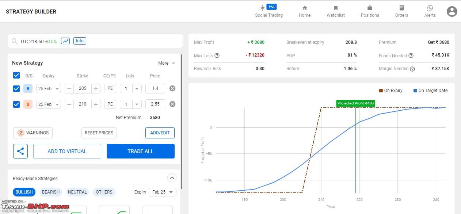Open Social Trading from the top navigation
The image size is (461, 214).
coord(269,11)
